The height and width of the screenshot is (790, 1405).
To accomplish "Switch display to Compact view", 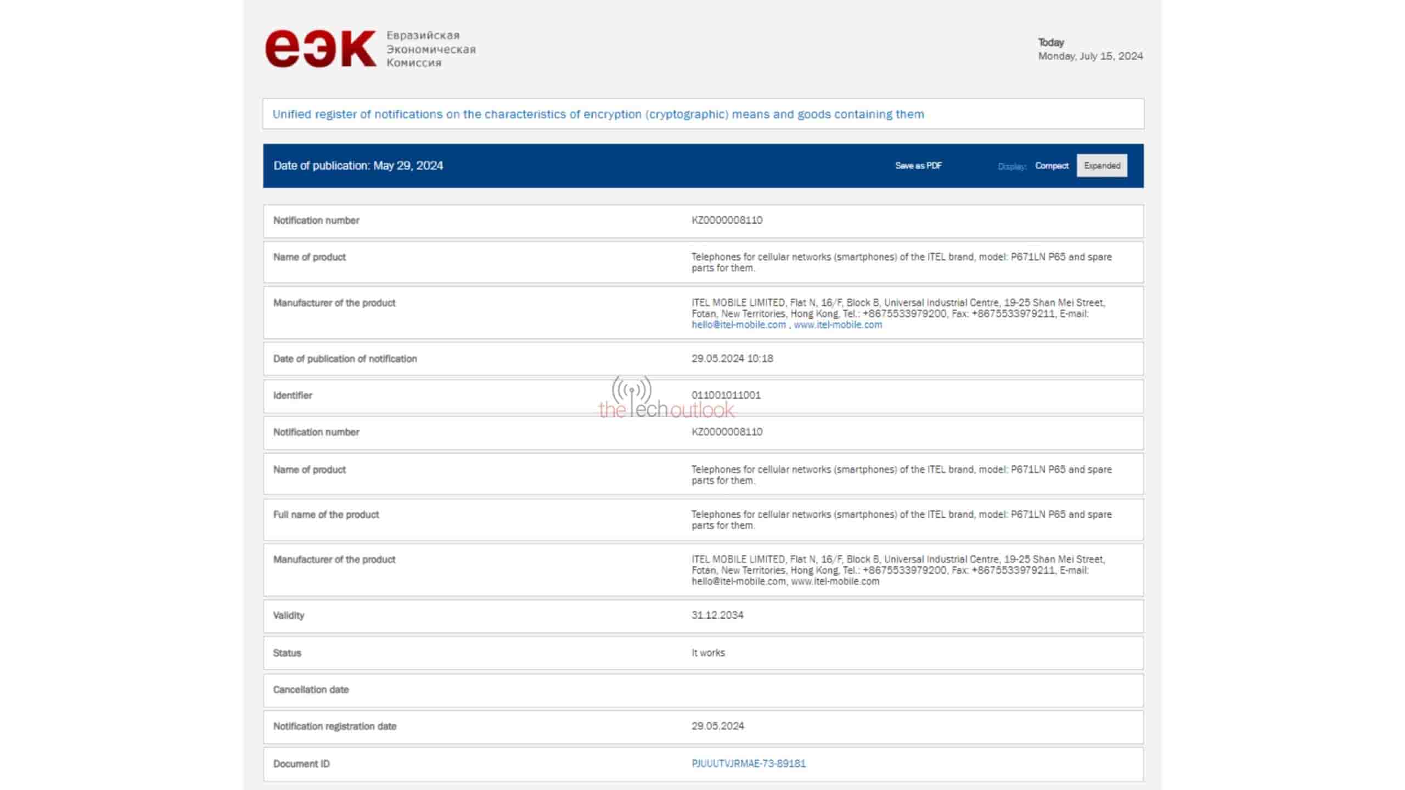I will coord(1052,166).
